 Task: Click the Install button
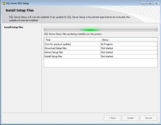click(x=130, y=118)
